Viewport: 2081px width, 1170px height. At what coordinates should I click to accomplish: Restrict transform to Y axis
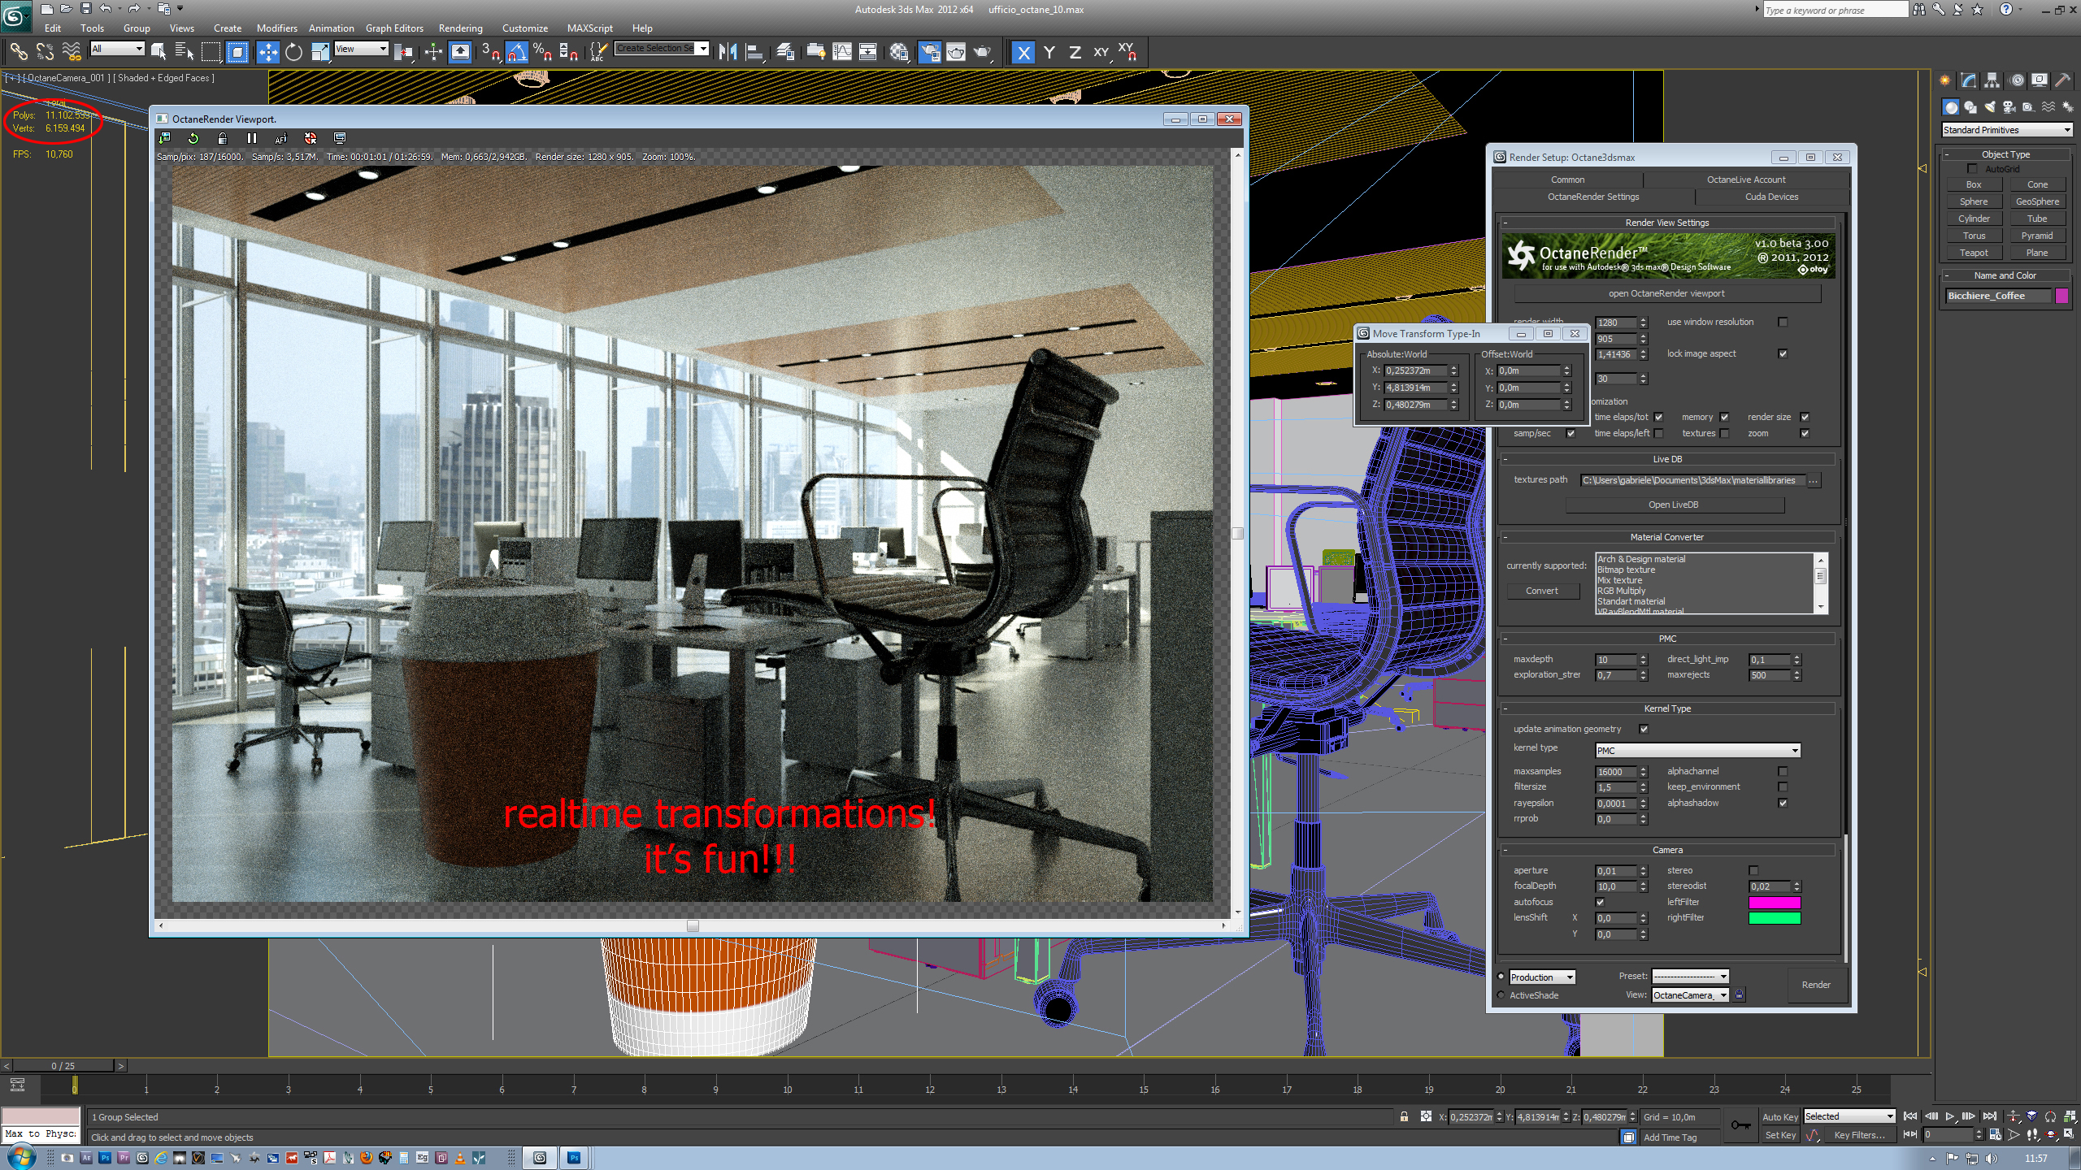[x=1049, y=53]
